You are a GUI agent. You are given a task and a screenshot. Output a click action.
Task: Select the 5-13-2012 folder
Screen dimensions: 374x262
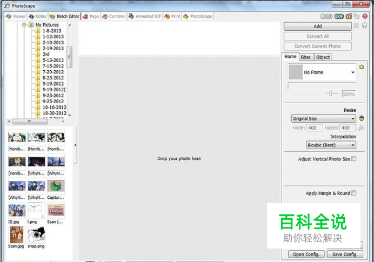[53, 60]
